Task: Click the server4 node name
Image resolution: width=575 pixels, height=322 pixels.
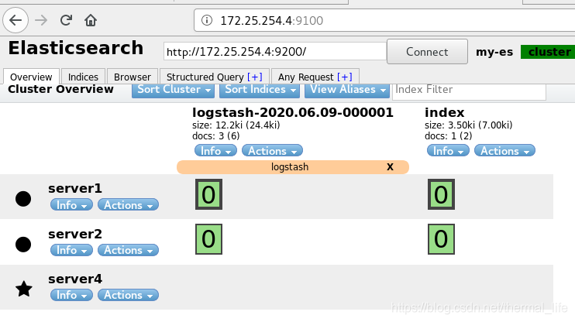Action: pos(75,279)
